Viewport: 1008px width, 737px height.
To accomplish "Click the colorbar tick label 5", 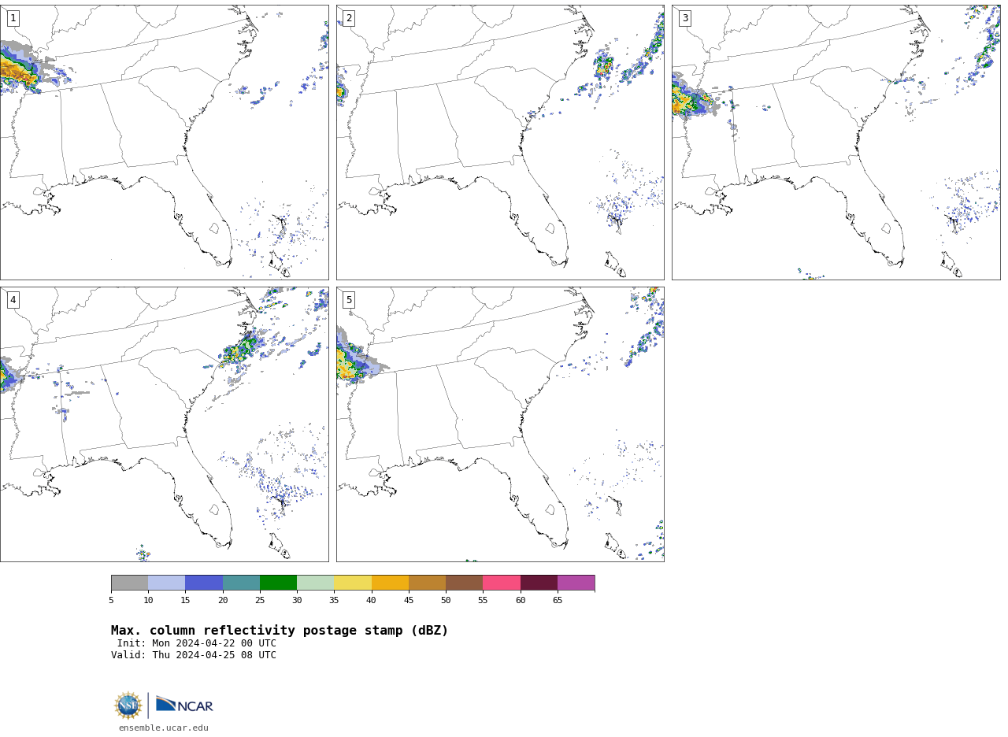I will point(111,601).
